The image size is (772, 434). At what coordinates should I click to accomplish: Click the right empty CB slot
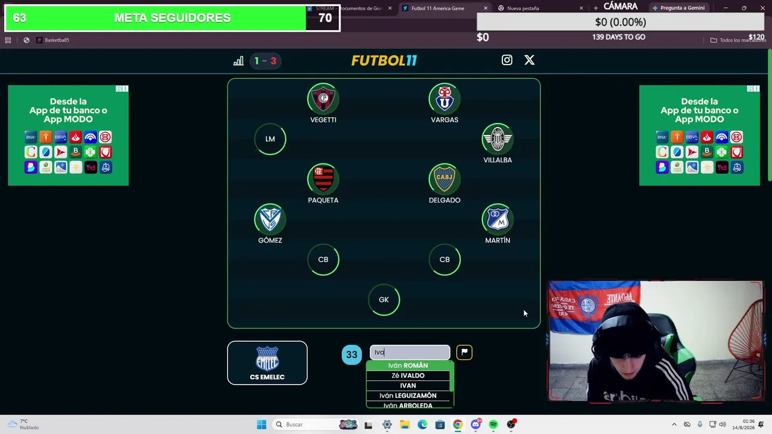click(x=445, y=260)
